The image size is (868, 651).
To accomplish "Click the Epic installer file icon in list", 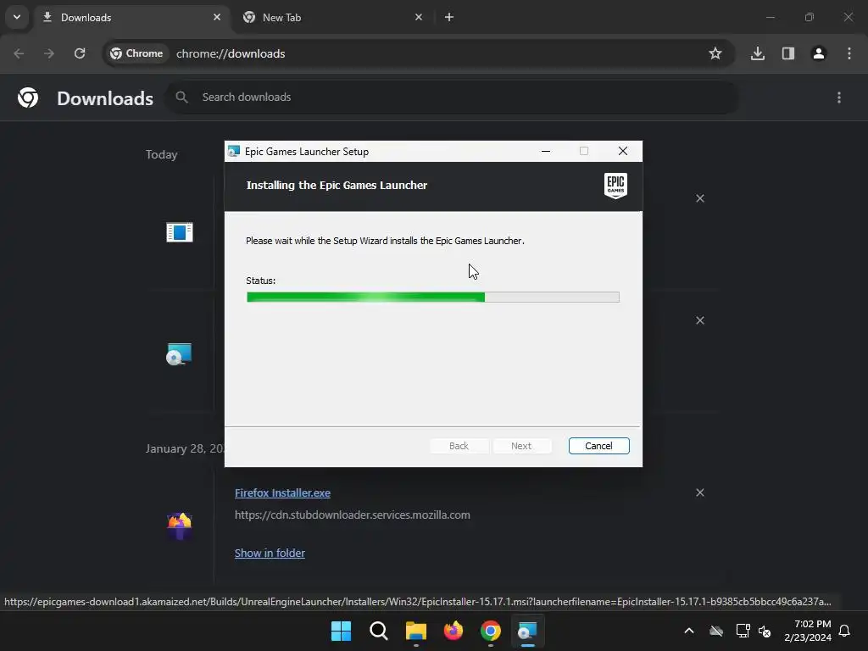I will point(180,354).
